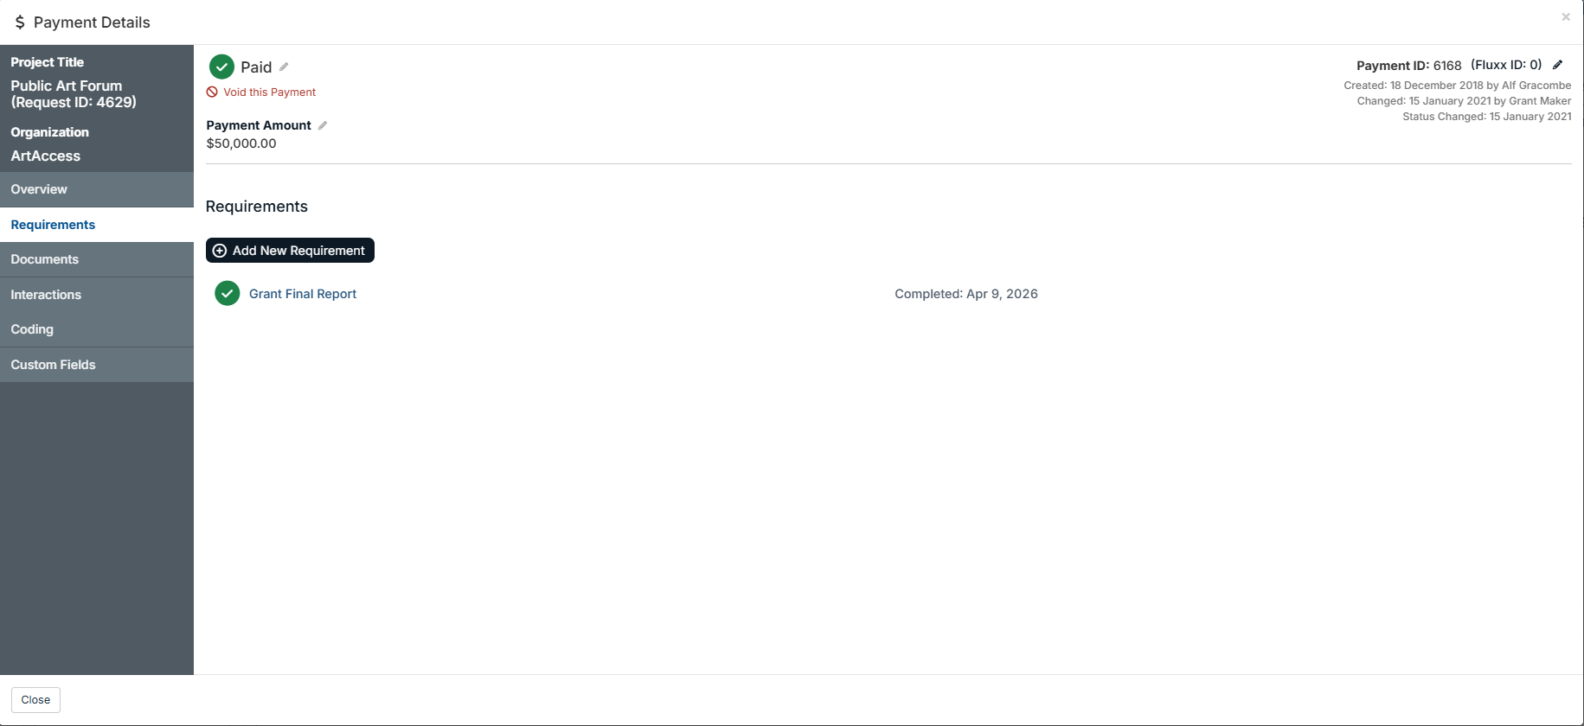
Task: Click Add New Requirement button
Action: 290,251
